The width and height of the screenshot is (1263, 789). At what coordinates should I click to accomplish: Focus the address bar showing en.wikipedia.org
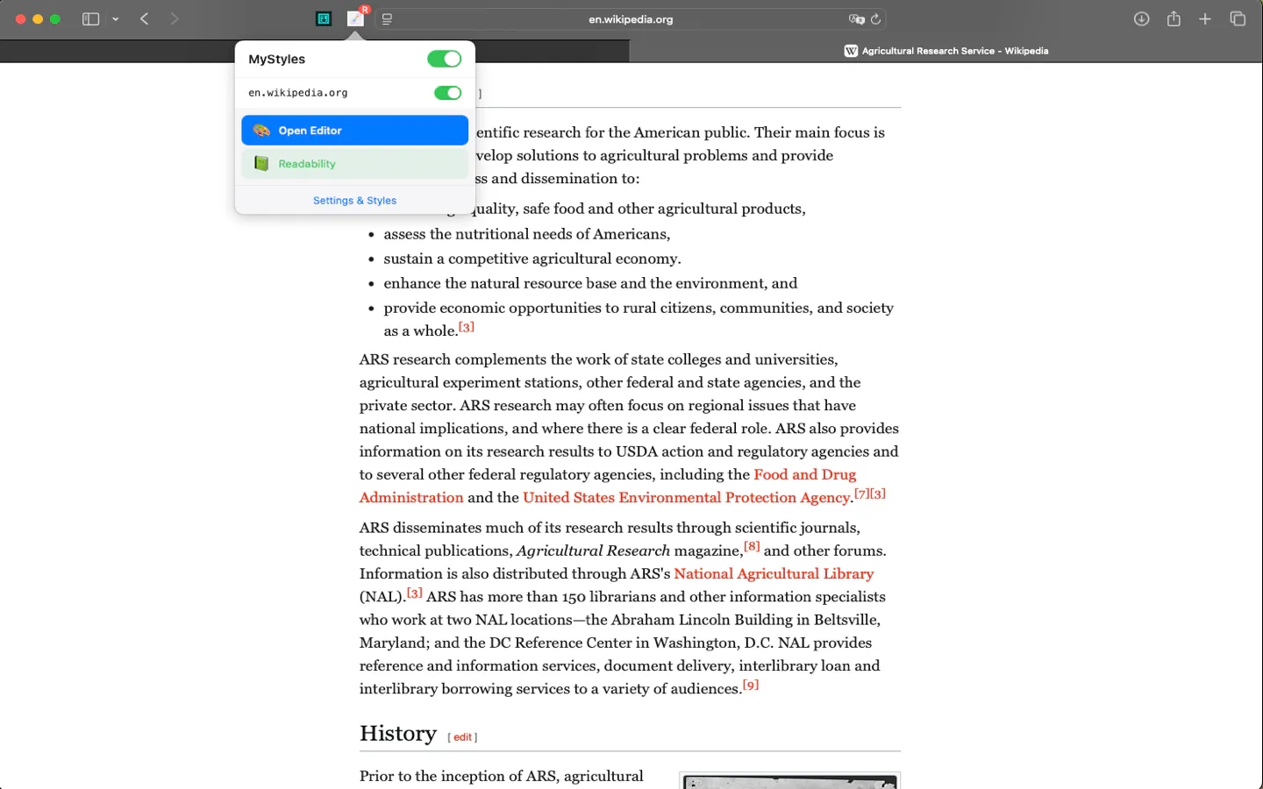(631, 18)
